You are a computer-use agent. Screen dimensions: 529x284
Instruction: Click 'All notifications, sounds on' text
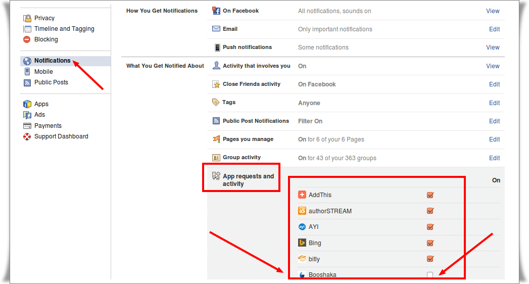coord(334,11)
